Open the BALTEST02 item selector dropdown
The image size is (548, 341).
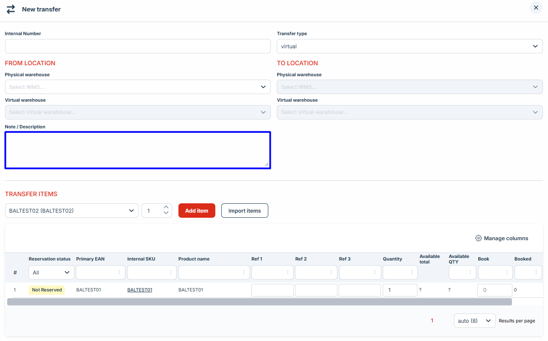point(72,211)
